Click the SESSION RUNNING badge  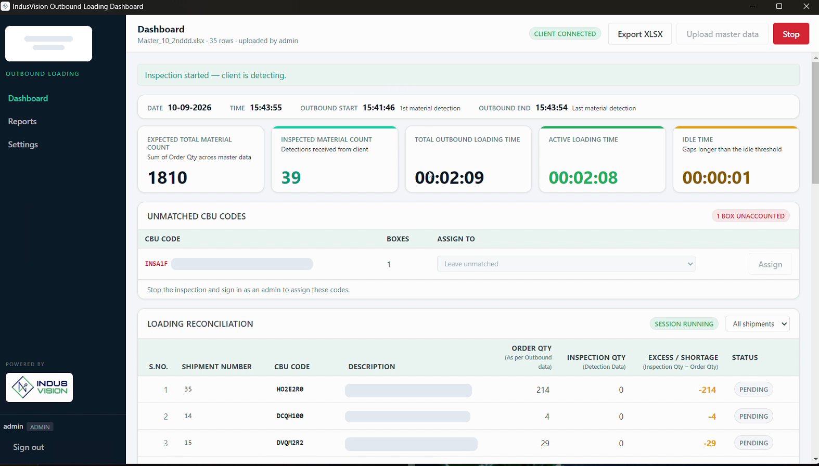[684, 324]
